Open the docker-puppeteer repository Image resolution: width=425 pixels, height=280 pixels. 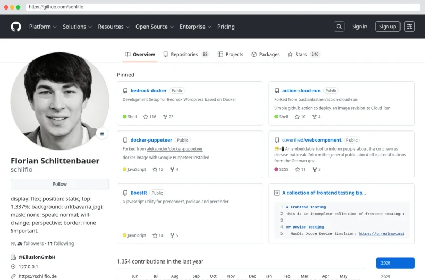(151, 140)
